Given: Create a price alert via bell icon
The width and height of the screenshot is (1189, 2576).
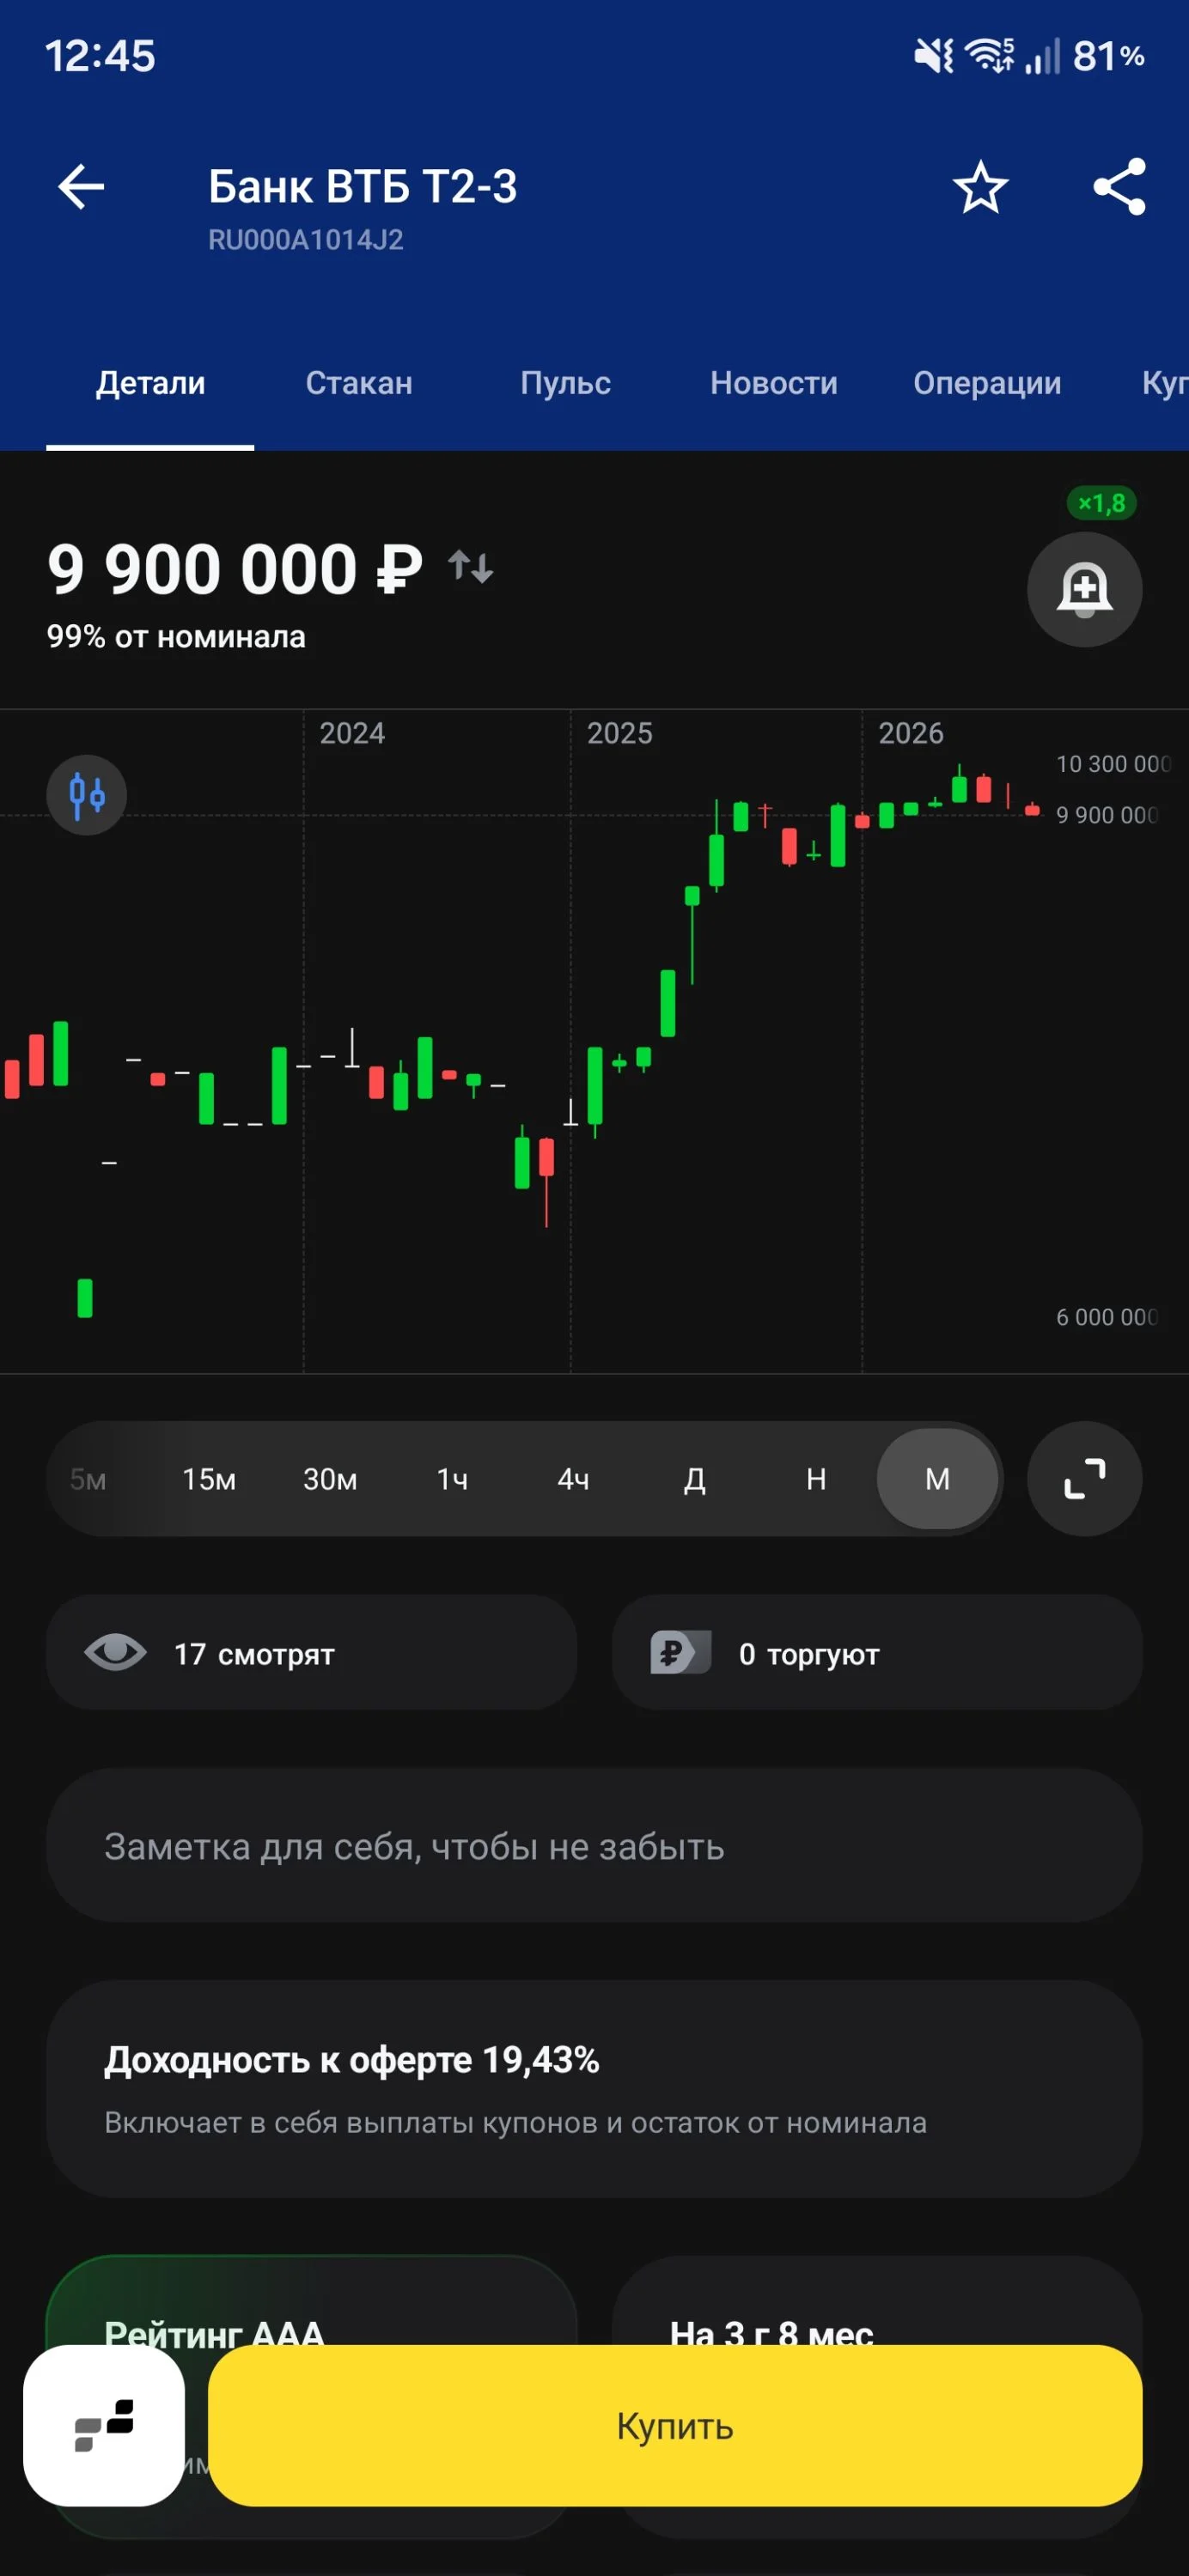Looking at the screenshot, I should (x=1085, y=589).
